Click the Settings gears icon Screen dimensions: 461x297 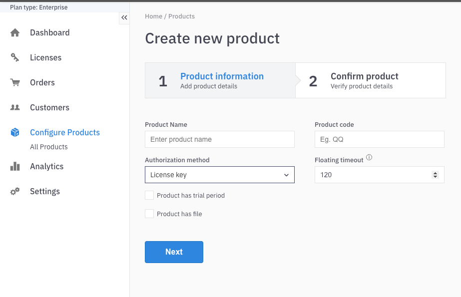click(x=15, y=192)
